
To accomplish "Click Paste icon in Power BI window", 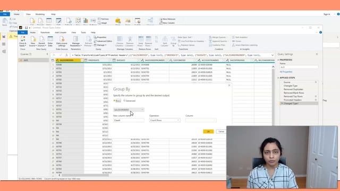I will [5, 22].
